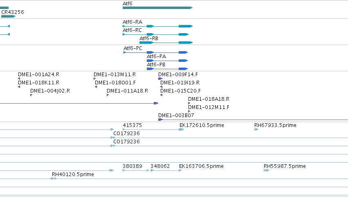
Task: Click the DME1-012M11.F label
Action: click(x=209, y=107)
